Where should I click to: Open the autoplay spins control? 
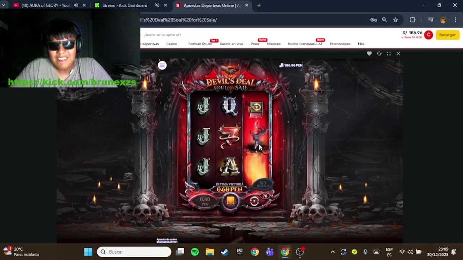254,201
